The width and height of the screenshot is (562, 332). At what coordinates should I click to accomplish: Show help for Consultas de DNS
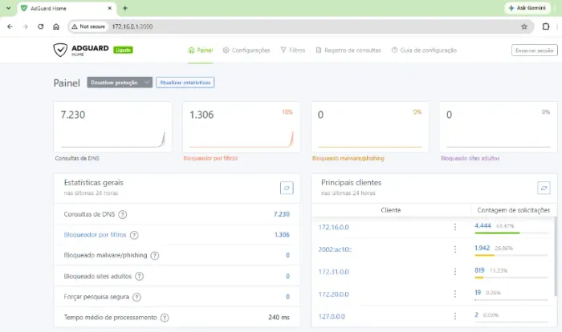123,215
